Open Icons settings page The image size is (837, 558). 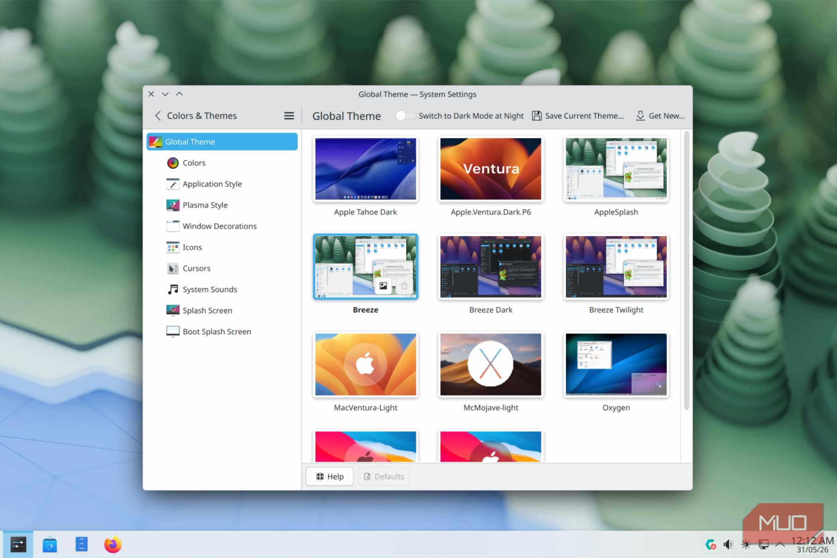(x=222, y=248)
